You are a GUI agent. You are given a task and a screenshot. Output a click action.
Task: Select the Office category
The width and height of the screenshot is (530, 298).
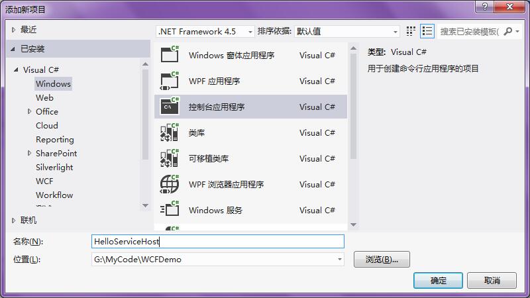pos(47,111)
